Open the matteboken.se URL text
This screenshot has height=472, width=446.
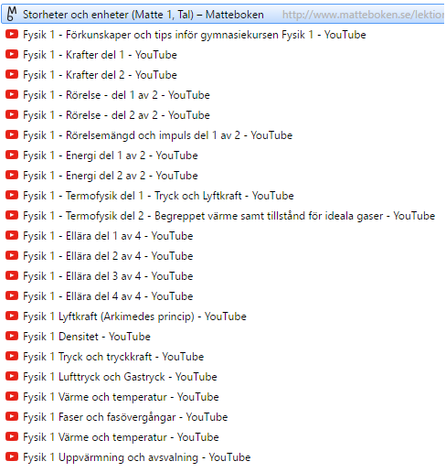[363, 15]
